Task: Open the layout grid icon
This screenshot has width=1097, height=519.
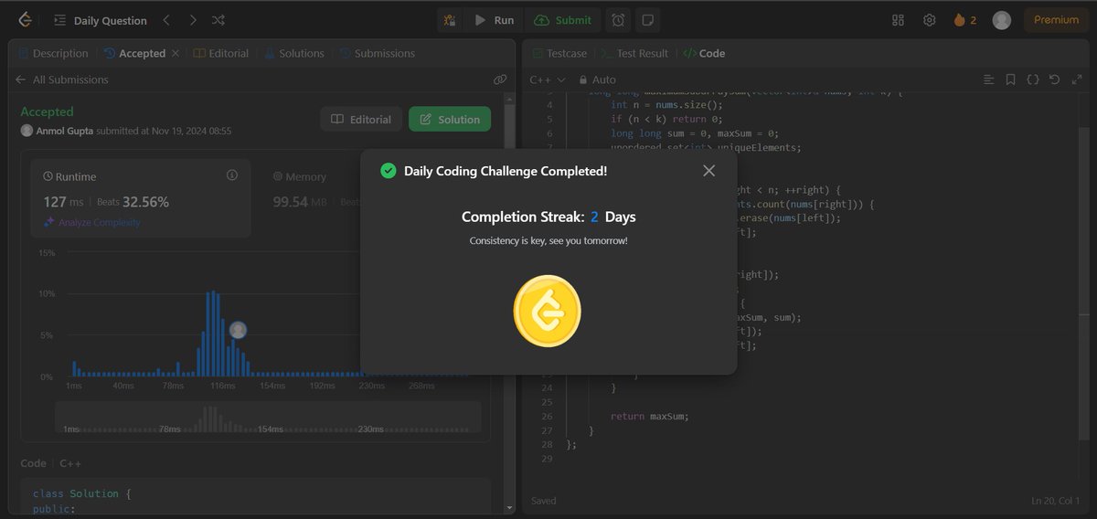Action: click(898, 20)
